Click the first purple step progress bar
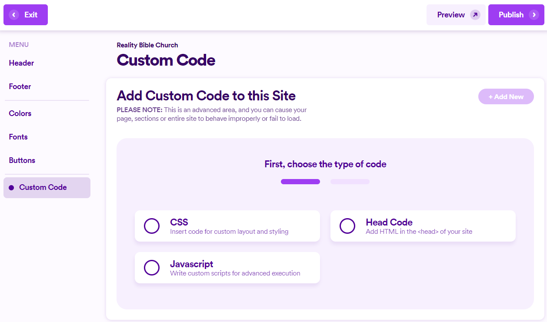 tap(300, 181)
